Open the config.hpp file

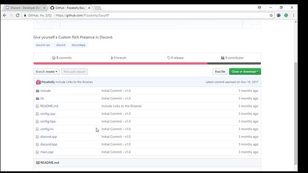coord(48,122)
